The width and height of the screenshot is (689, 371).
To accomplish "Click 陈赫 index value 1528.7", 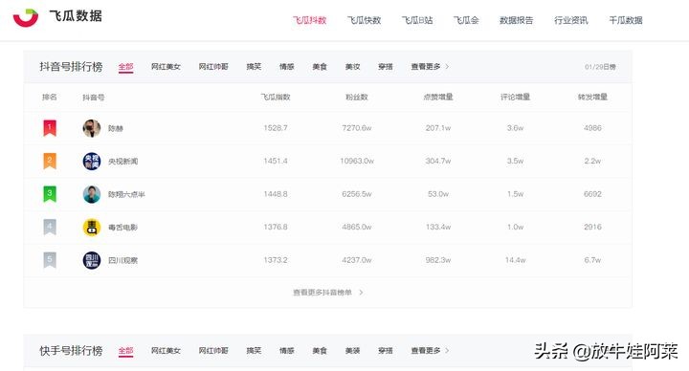I will 276,128.
